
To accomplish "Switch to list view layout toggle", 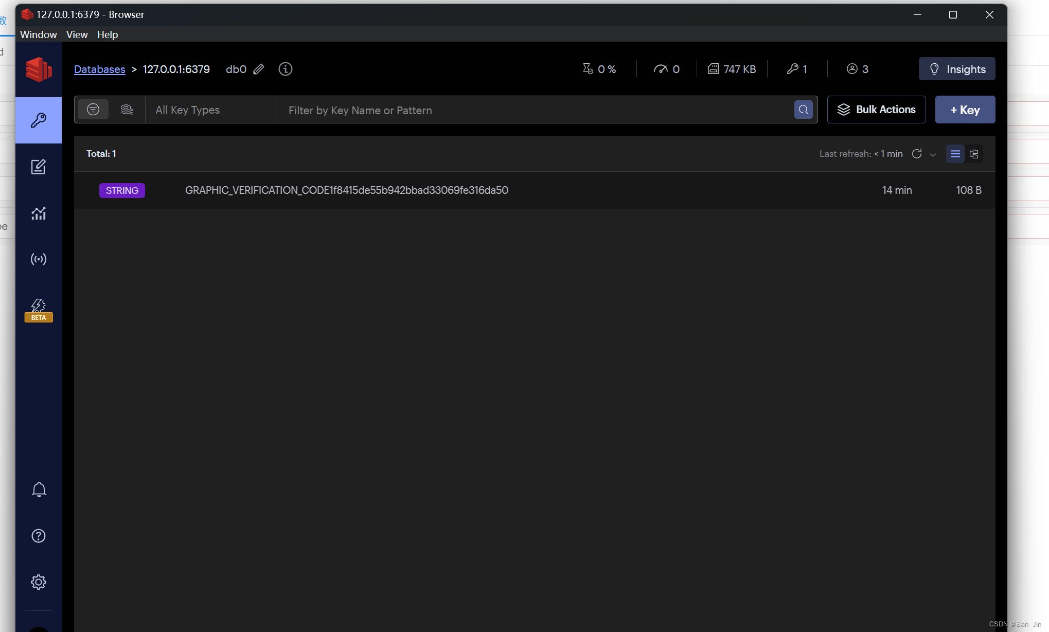I will click(955, 154).
